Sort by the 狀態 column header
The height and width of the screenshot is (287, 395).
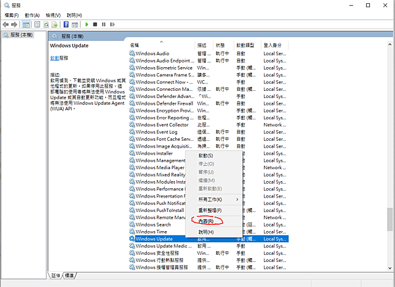coord(224,45)
